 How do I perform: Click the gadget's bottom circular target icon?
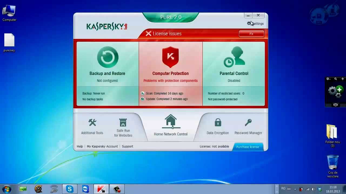click(335, 105)
